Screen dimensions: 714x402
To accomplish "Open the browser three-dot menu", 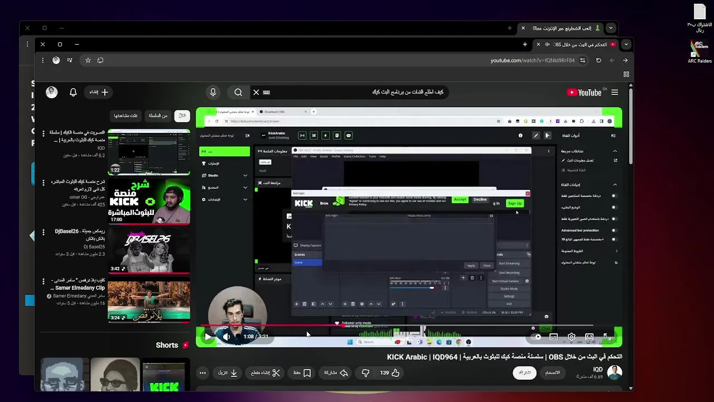I will pos(42,60).
